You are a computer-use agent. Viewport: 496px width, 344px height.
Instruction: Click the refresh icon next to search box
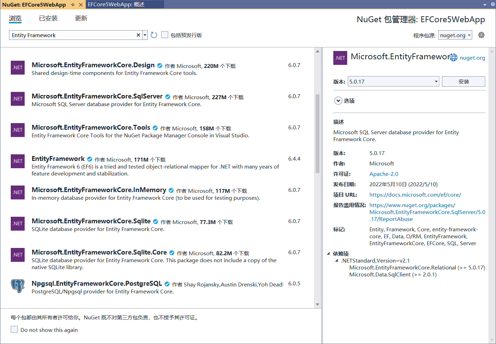point(154,35)
